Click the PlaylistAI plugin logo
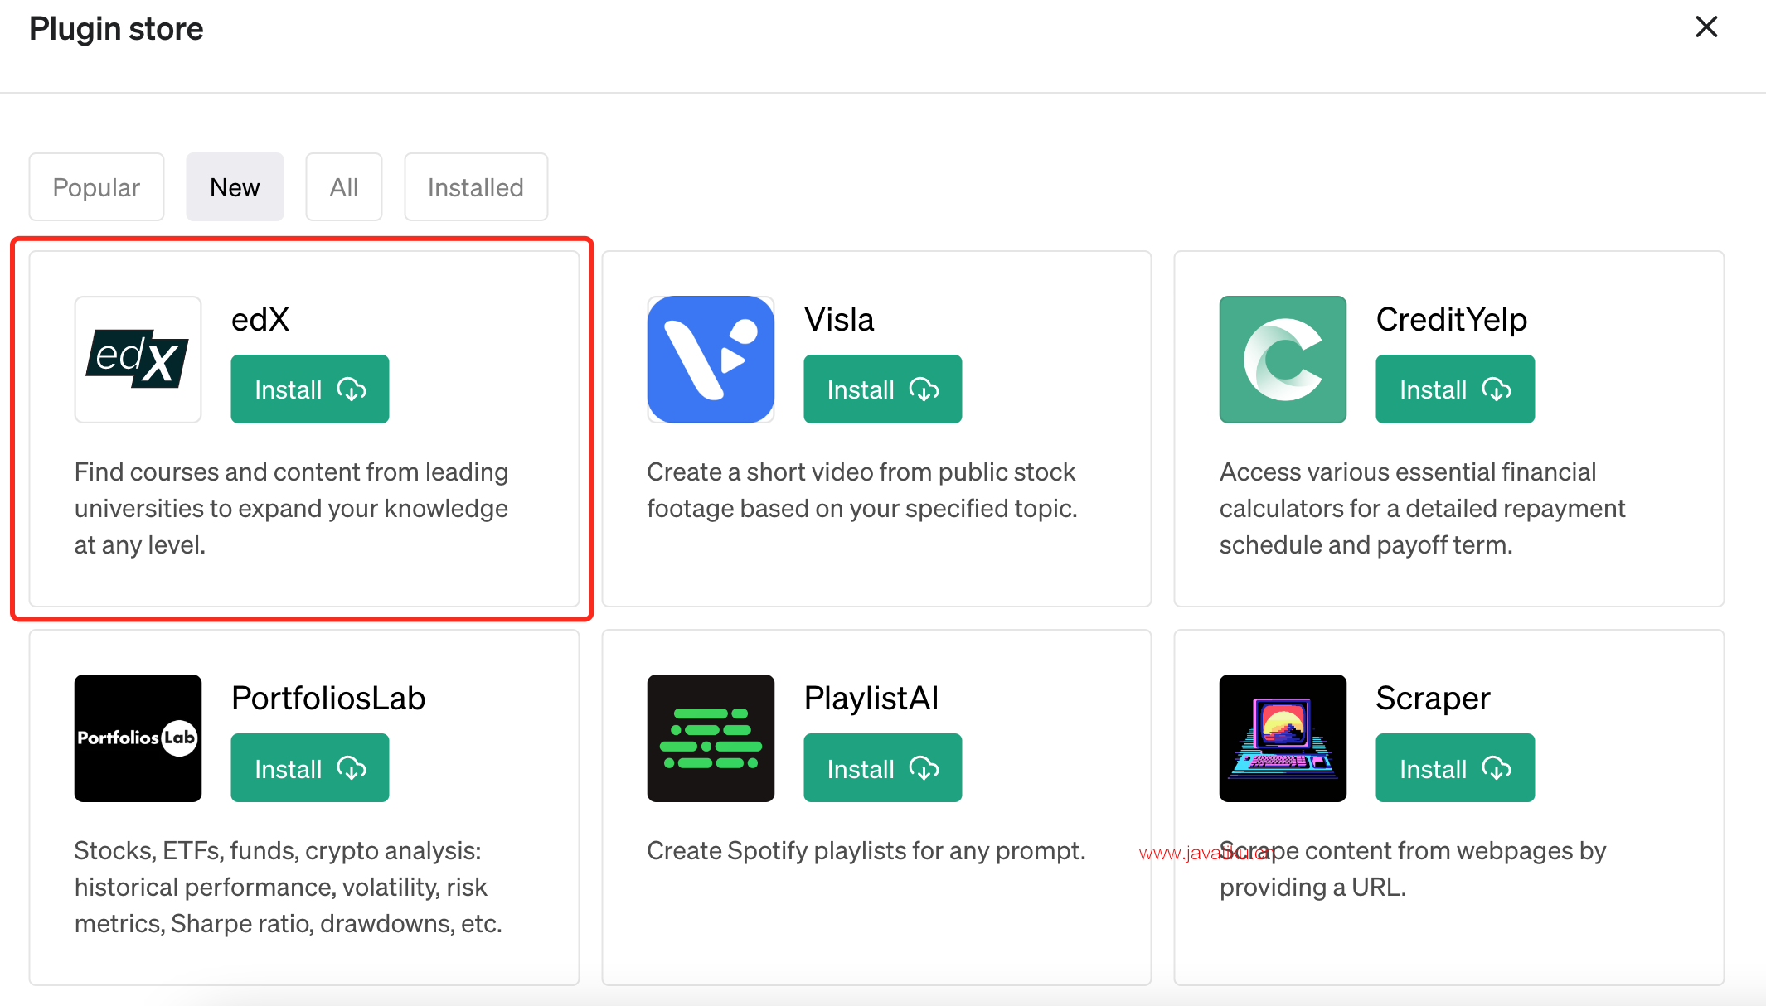This screenshot has width=1766, height=1006. click(711, 738)
